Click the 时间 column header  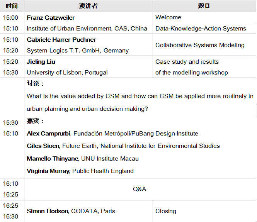point(12,6)
